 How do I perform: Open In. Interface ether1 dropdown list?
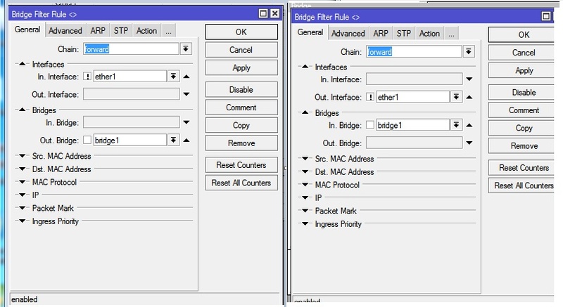[x=174, y=76]
